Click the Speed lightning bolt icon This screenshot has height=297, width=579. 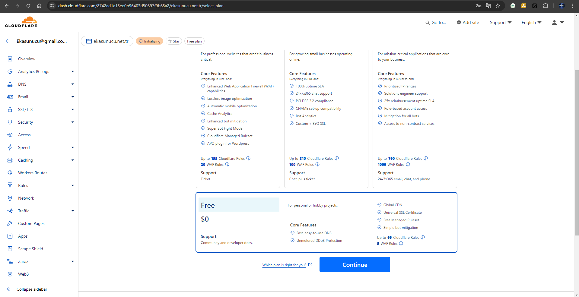click(10, 147)
